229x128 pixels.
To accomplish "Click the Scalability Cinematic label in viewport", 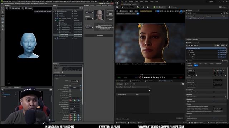I will (x=146, y=11).
